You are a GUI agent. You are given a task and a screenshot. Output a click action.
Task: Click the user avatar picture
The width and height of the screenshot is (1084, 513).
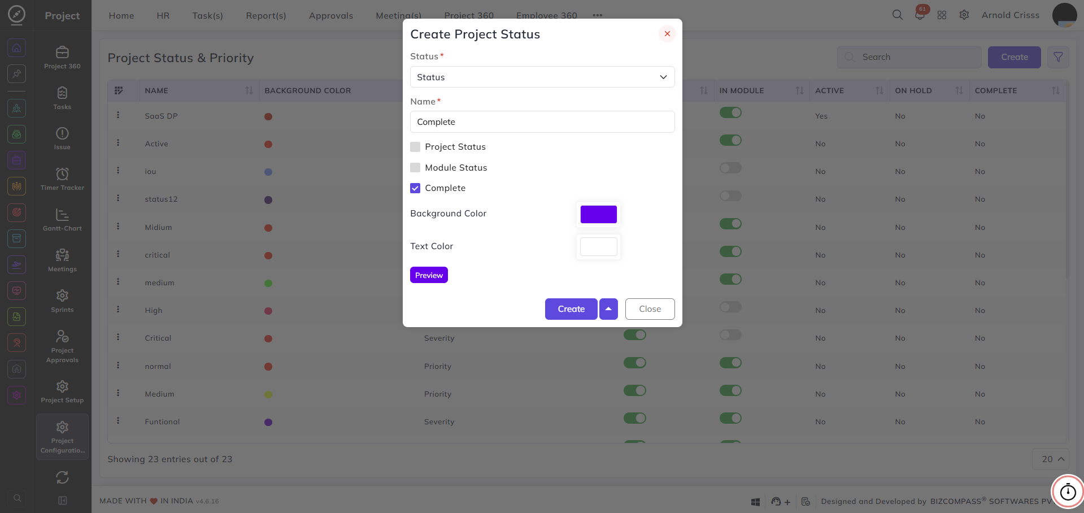click(1064, 15)
